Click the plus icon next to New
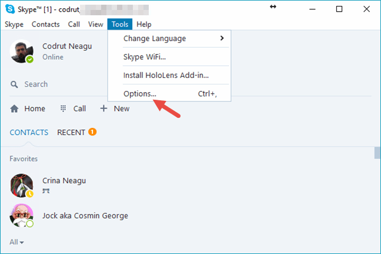Viewport: 381px width, 254px height. click(x=103, y=109)
